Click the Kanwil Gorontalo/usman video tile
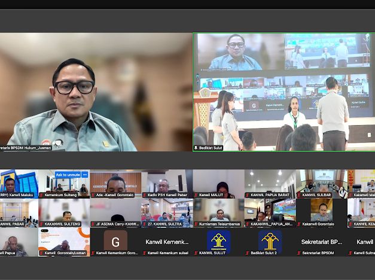375x280 pixels. coord(64,242)
